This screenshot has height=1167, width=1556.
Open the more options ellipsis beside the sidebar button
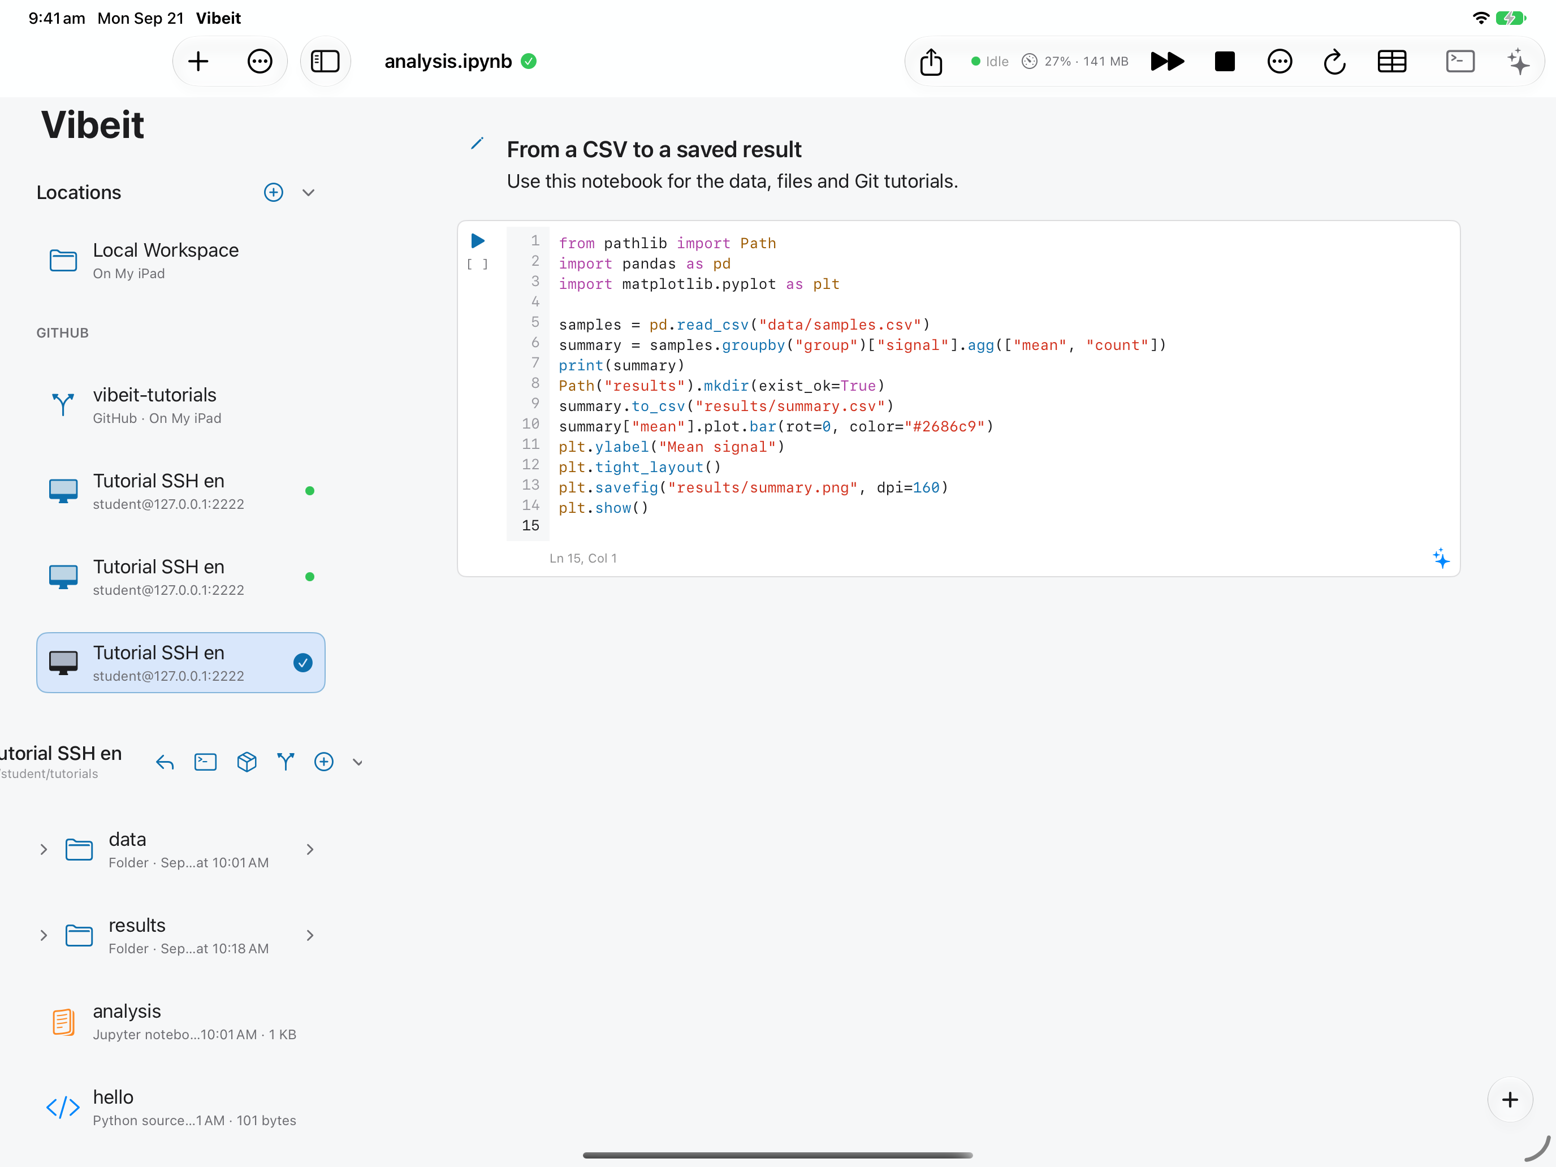(x=260, y=62)
